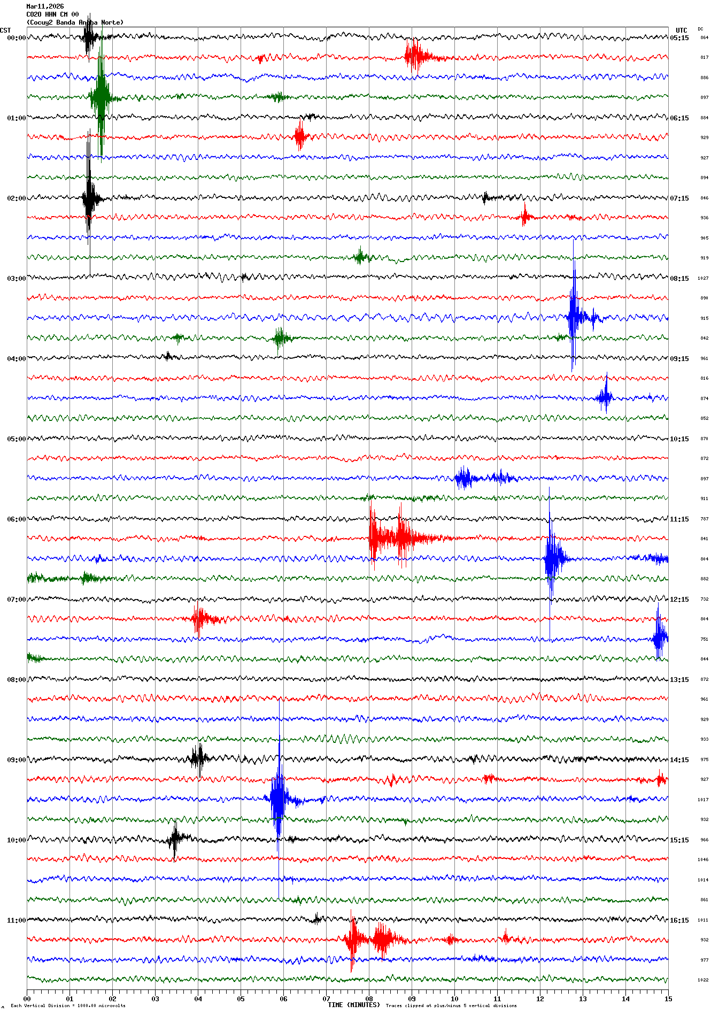The image size is (711, 1013).
Task: Click the traces clipped footnote text
Action: pos(451,1006)
